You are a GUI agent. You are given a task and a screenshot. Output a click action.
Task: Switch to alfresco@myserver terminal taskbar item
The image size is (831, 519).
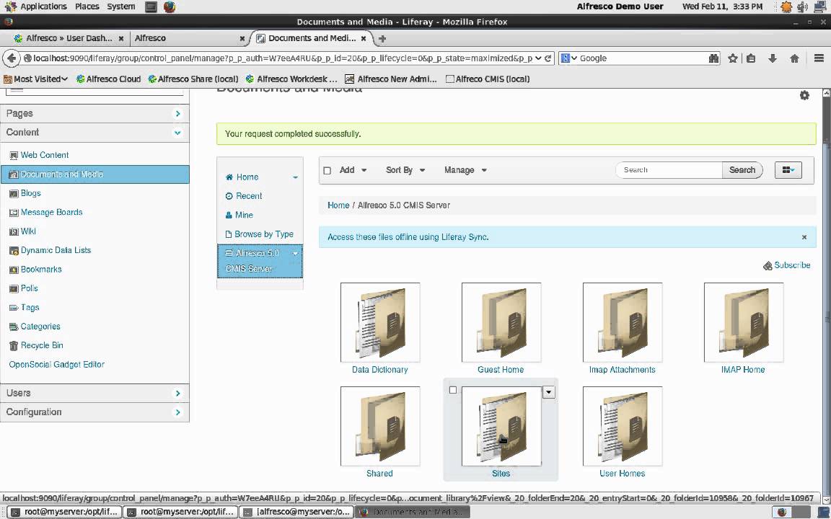[x=296, y=512]
